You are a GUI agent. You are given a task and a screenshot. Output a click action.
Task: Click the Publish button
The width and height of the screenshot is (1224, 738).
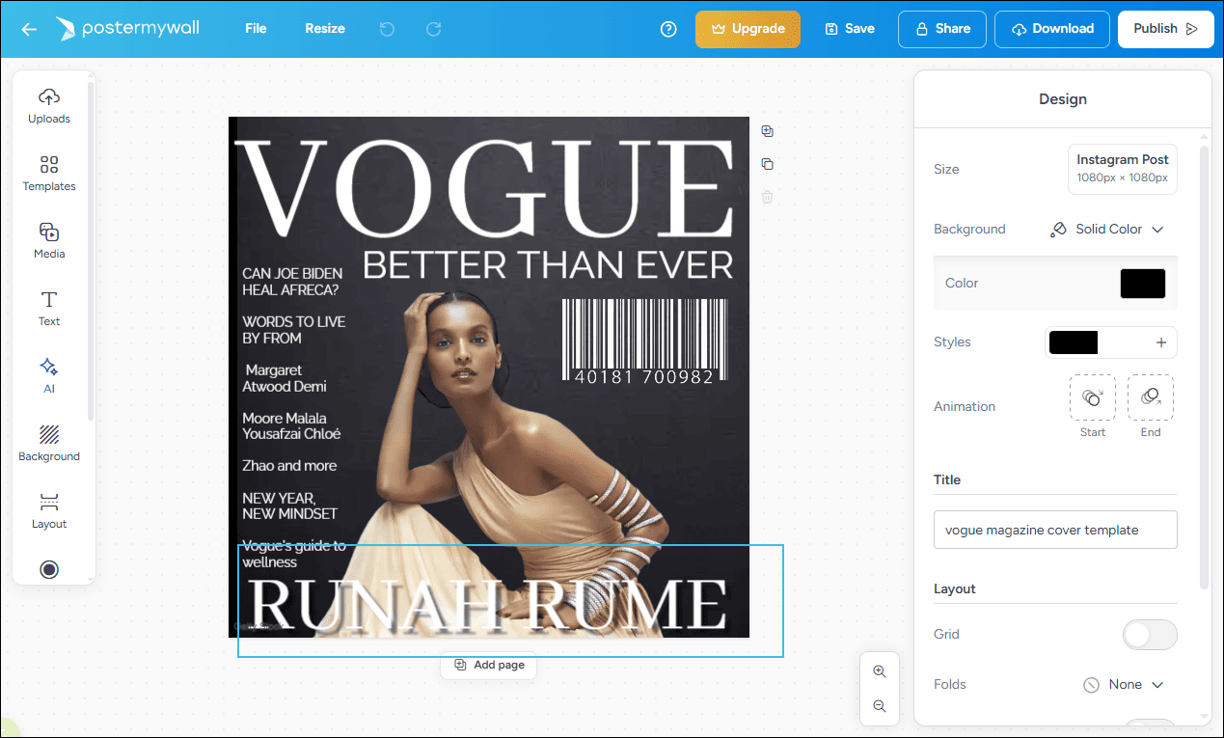point(1165,29)
